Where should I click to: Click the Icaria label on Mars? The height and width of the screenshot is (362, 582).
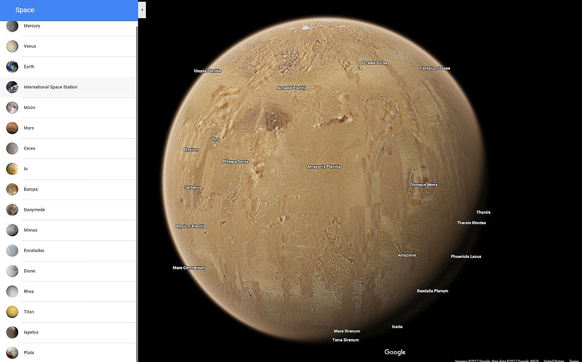coord(397,326)
